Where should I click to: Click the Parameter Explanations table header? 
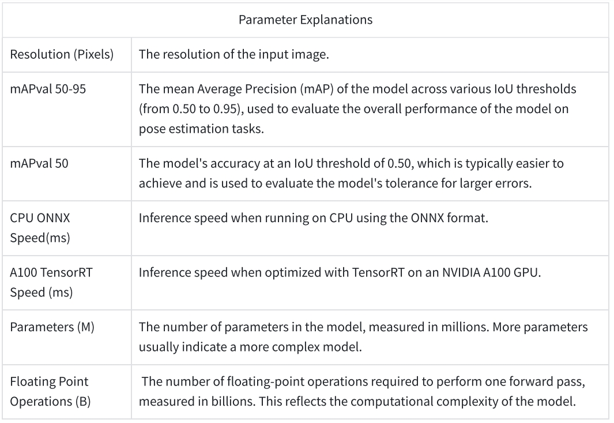(x=306, y=20)
